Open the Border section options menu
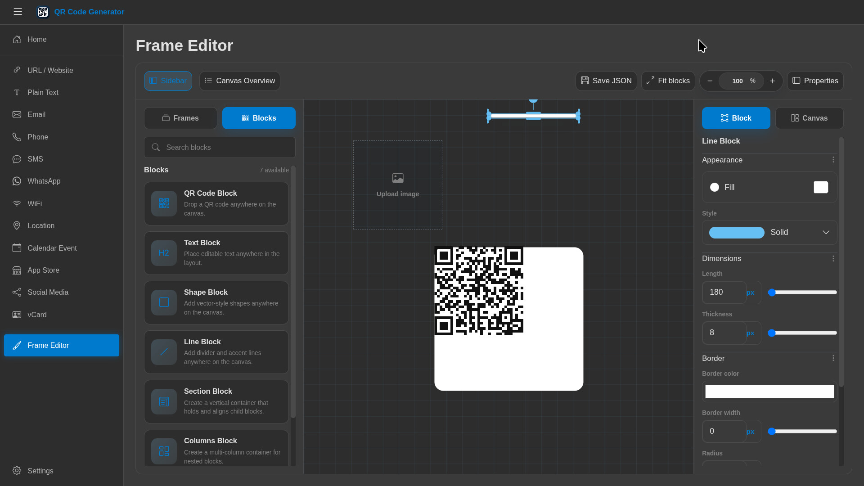 (x=833, y=358)
